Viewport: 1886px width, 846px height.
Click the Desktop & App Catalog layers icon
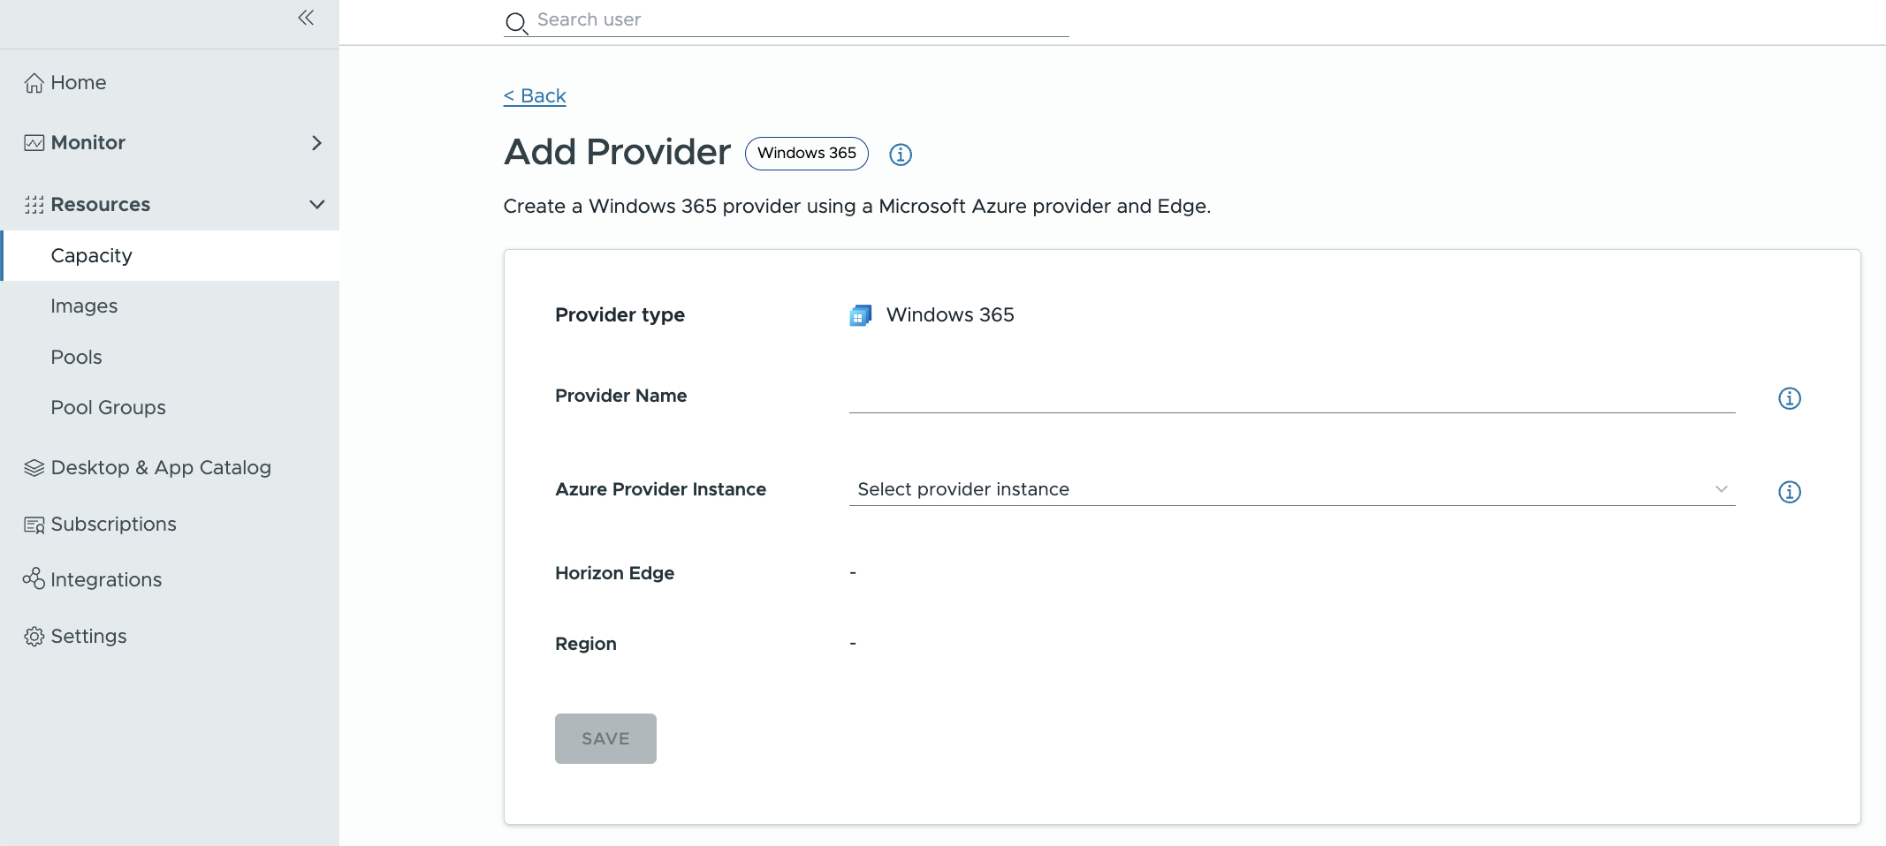pyautogui.click(x=34, y=468)
